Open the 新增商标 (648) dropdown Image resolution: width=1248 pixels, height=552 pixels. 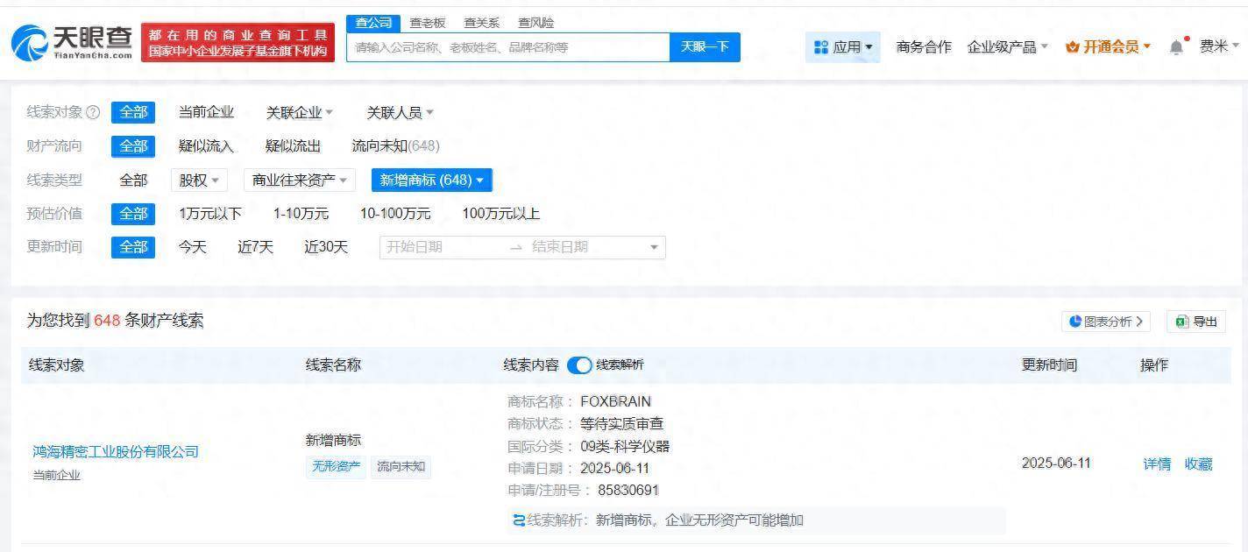coord(432,180)
